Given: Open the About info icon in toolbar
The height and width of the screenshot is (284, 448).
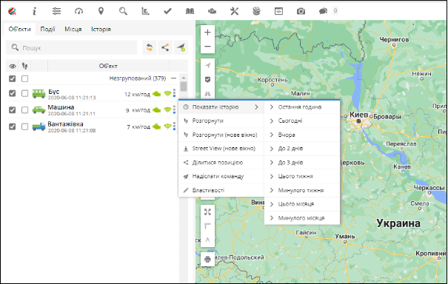Looking at the screenshot, I should (x=34, y=11).
